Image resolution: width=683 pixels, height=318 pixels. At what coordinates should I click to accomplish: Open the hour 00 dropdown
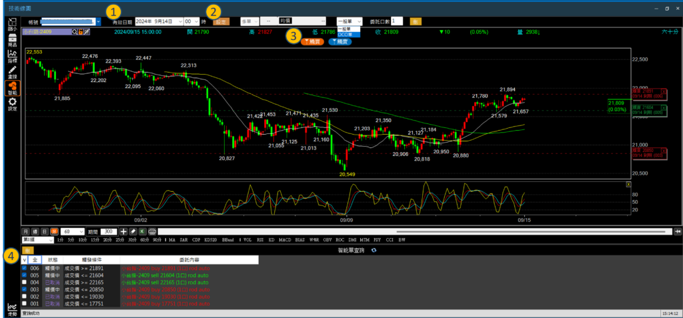(x=197, y=21)
